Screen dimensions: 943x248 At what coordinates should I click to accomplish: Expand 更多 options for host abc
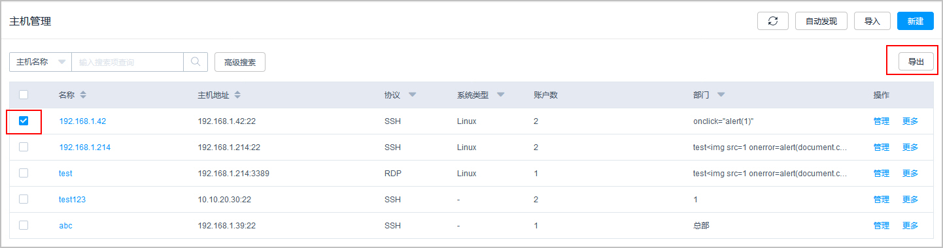pos(910,226)
